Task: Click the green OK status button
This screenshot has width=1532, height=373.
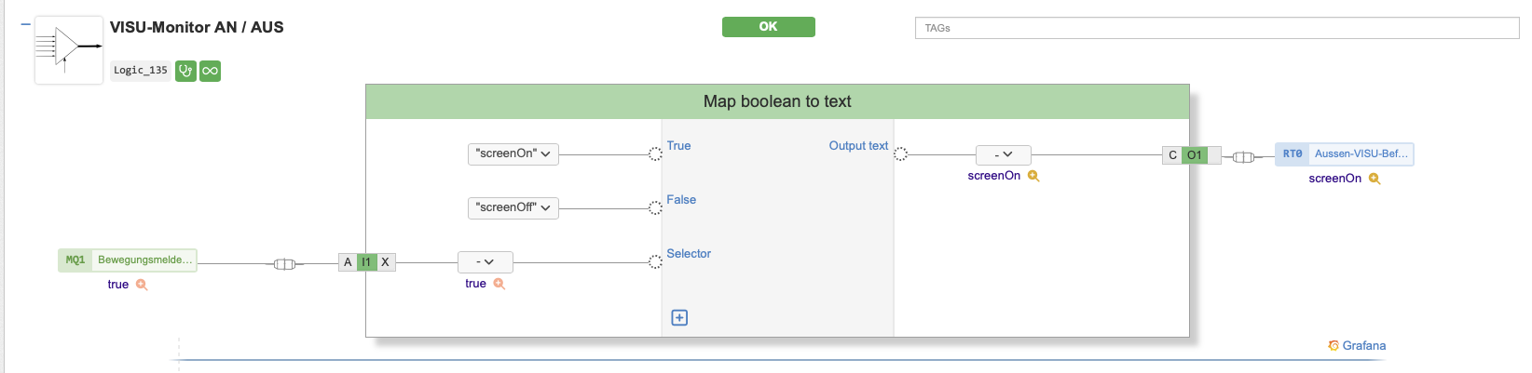Action: 768,27
